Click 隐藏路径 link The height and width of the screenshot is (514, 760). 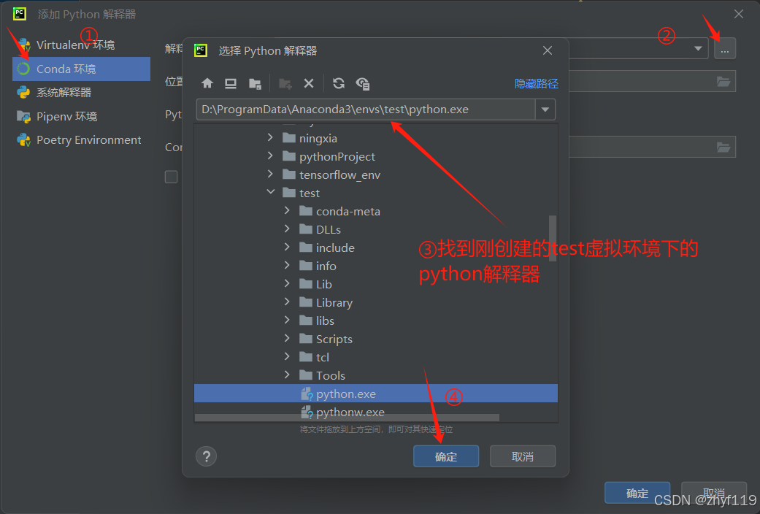click(536, 84)
